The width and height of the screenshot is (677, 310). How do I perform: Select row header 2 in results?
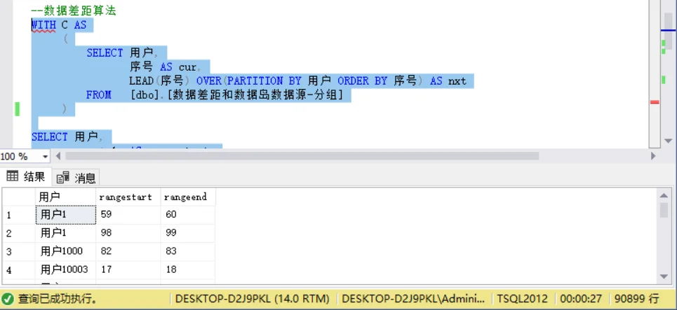coord(18,233)
